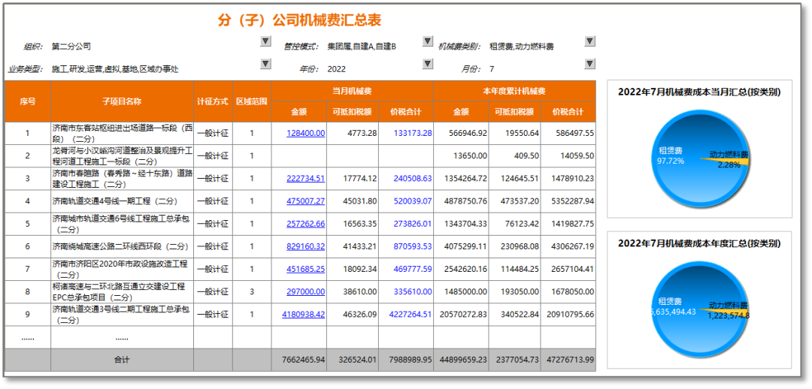Expand the 业务类型 dropdown arrow
Screen dimensions: 812x389
pos(265,65)
